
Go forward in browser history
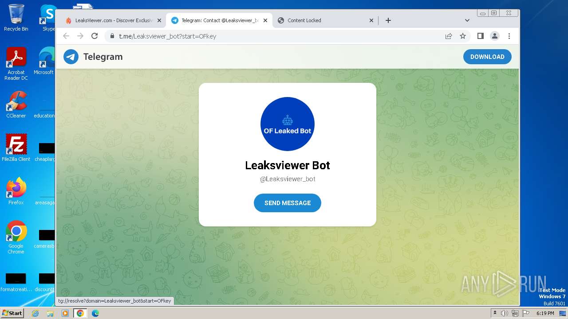coord(80,36)
